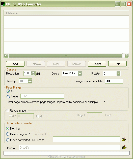The height and width of the screenshot is (159, 133).
Task: Choose Delete original PDF document option
Action: click(x=8, y=134)
